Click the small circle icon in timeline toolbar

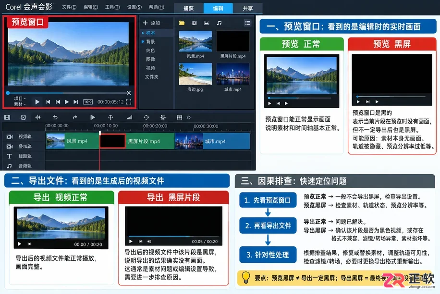(x=189, y=117)
